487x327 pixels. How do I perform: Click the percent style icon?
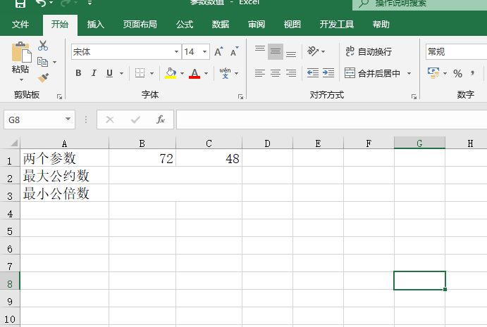point(457,73)
